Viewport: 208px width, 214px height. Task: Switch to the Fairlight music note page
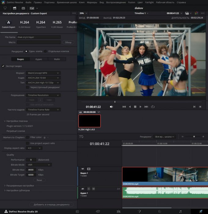[180, 211]
